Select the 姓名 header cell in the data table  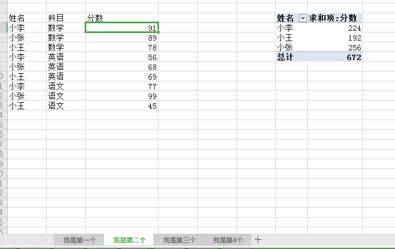pyautogui.click(x=27, y=18)
